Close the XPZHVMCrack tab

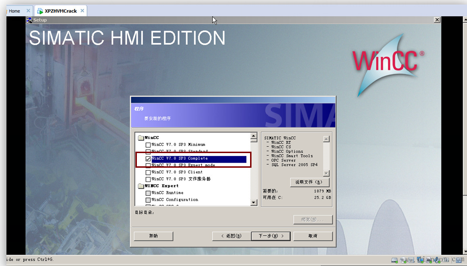(82, 11)
